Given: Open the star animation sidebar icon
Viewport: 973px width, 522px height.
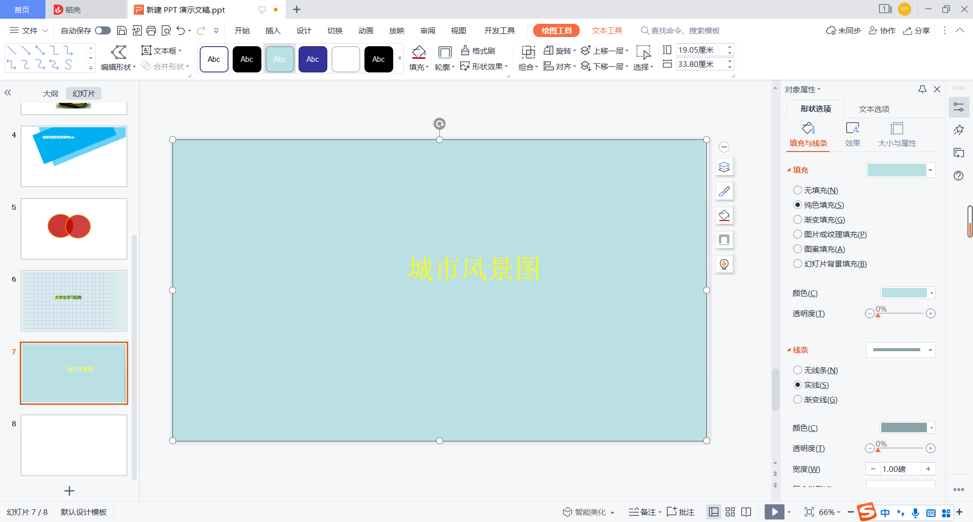Looking at the screenshot, I should pos(959,130).
